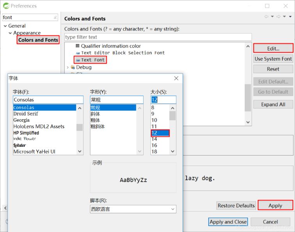Collapse the General tree node

pyautogui.click(x=5, y=26)
